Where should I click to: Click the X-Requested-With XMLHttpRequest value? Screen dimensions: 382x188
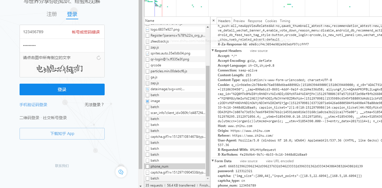point(263,150)
